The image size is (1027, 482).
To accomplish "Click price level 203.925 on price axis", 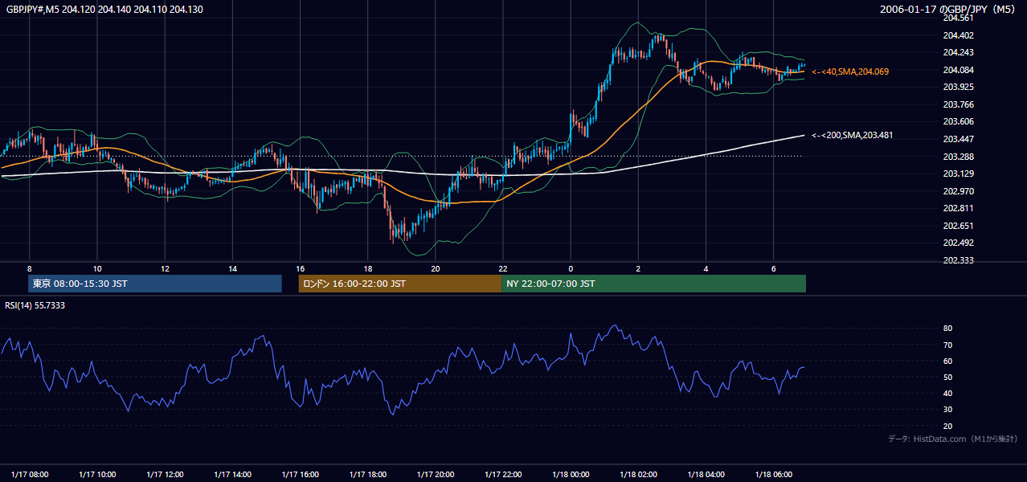I will point(958,87).
